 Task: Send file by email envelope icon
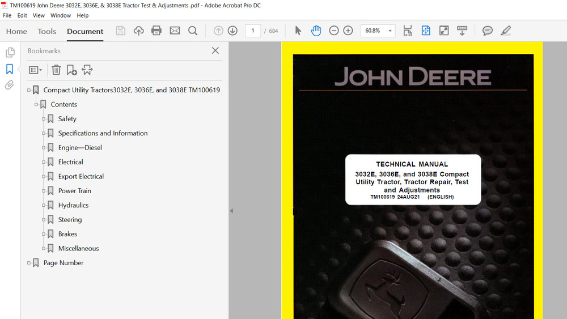[x=175, y=31]
